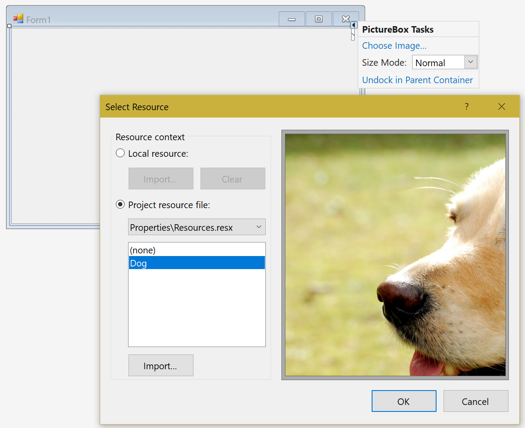Click the maximize box on the Form1 designer
The image size is (525, 428).
[x=318, y=19]
